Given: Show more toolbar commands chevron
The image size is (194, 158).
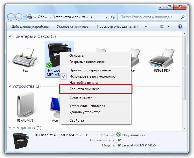Looking at the screenshot, I should point(146,26).
